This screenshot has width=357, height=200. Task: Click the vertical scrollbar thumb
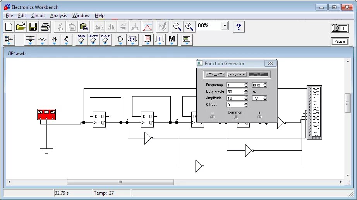[x=348, y=103]
